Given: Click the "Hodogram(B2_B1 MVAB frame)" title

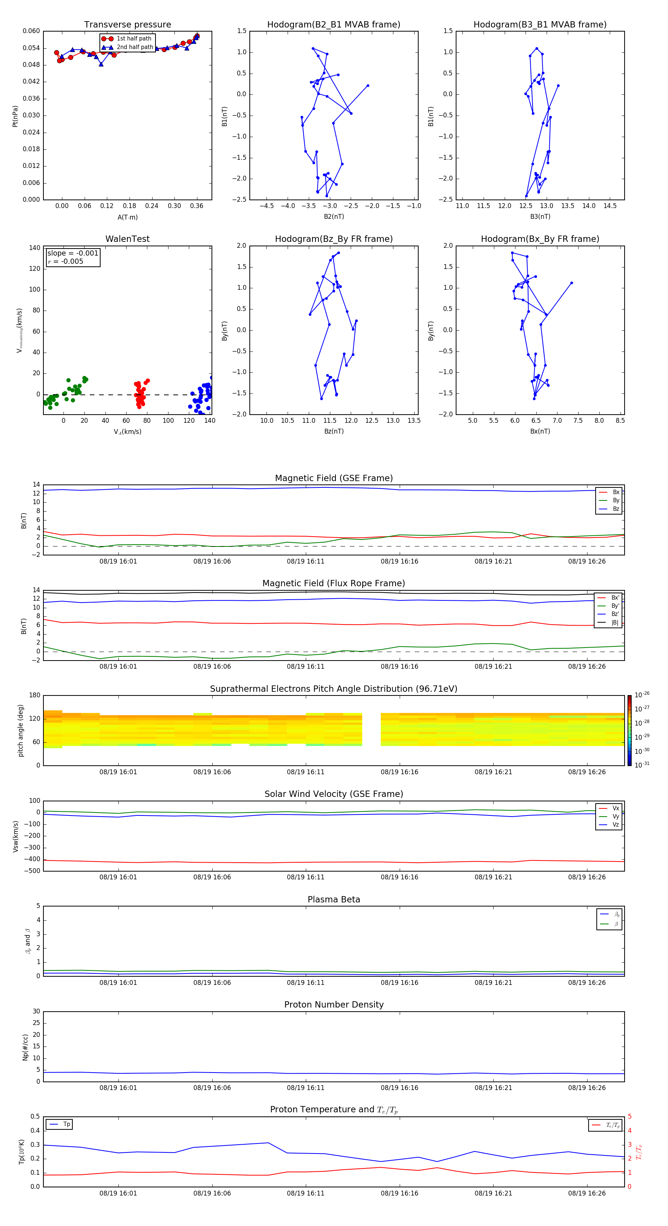Looking at the screenshot, I should pyautogui.click(x=334, y=25).
